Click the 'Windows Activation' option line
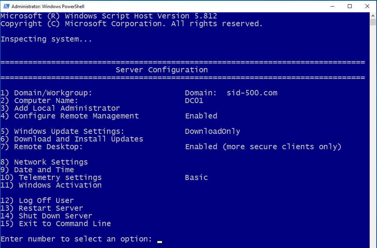377x248 pixels. click(60, 185)
